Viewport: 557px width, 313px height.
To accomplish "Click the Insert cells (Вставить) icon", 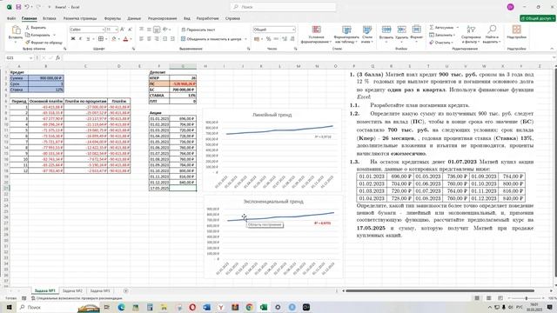I will [x=386, y=30].
